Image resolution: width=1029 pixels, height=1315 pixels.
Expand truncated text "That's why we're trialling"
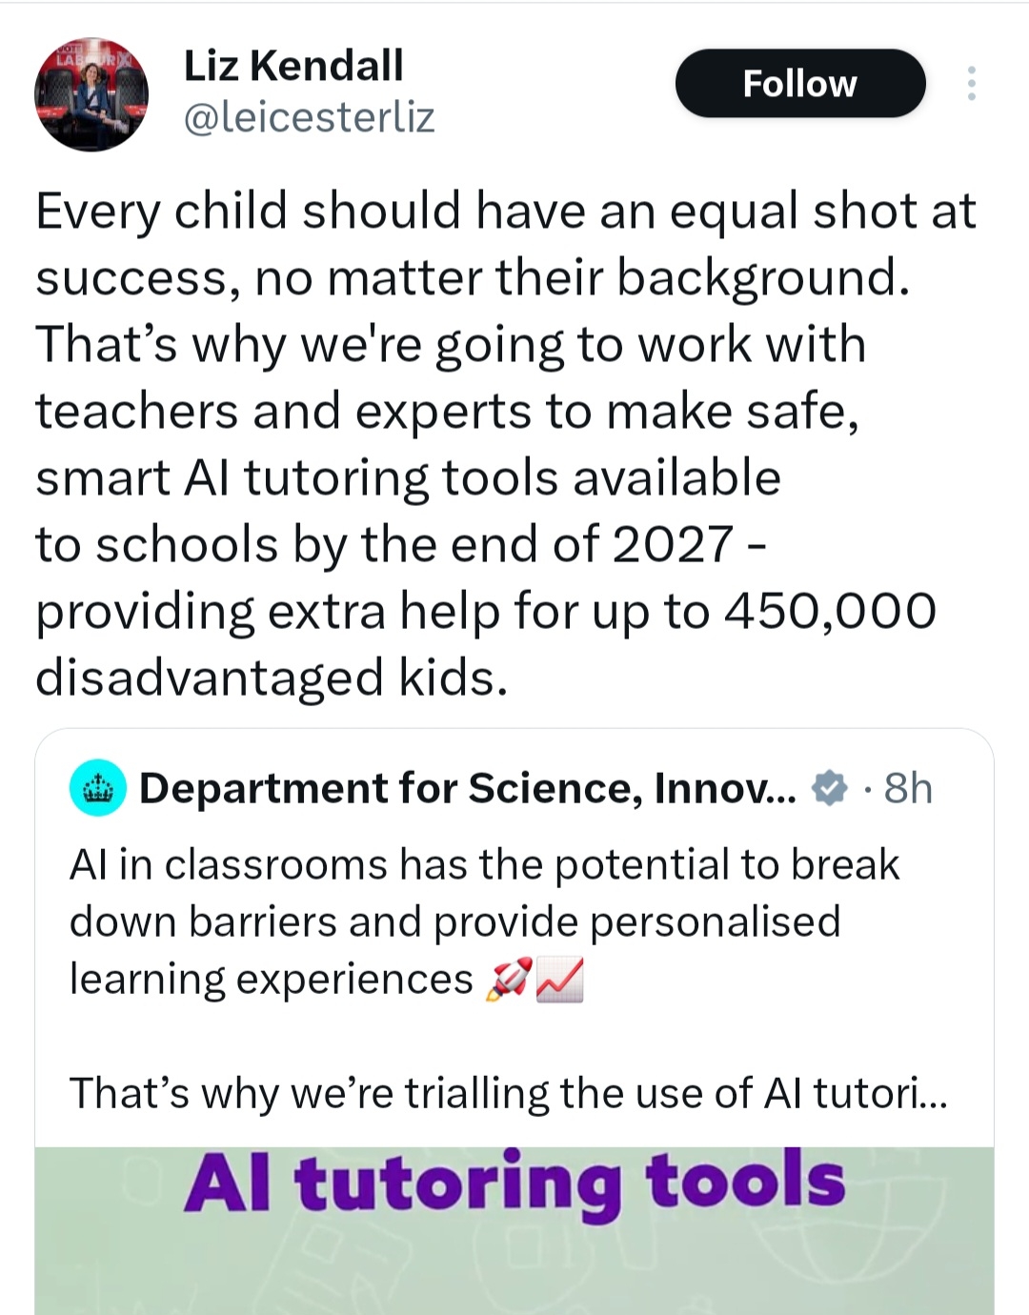pos(508,1093)
